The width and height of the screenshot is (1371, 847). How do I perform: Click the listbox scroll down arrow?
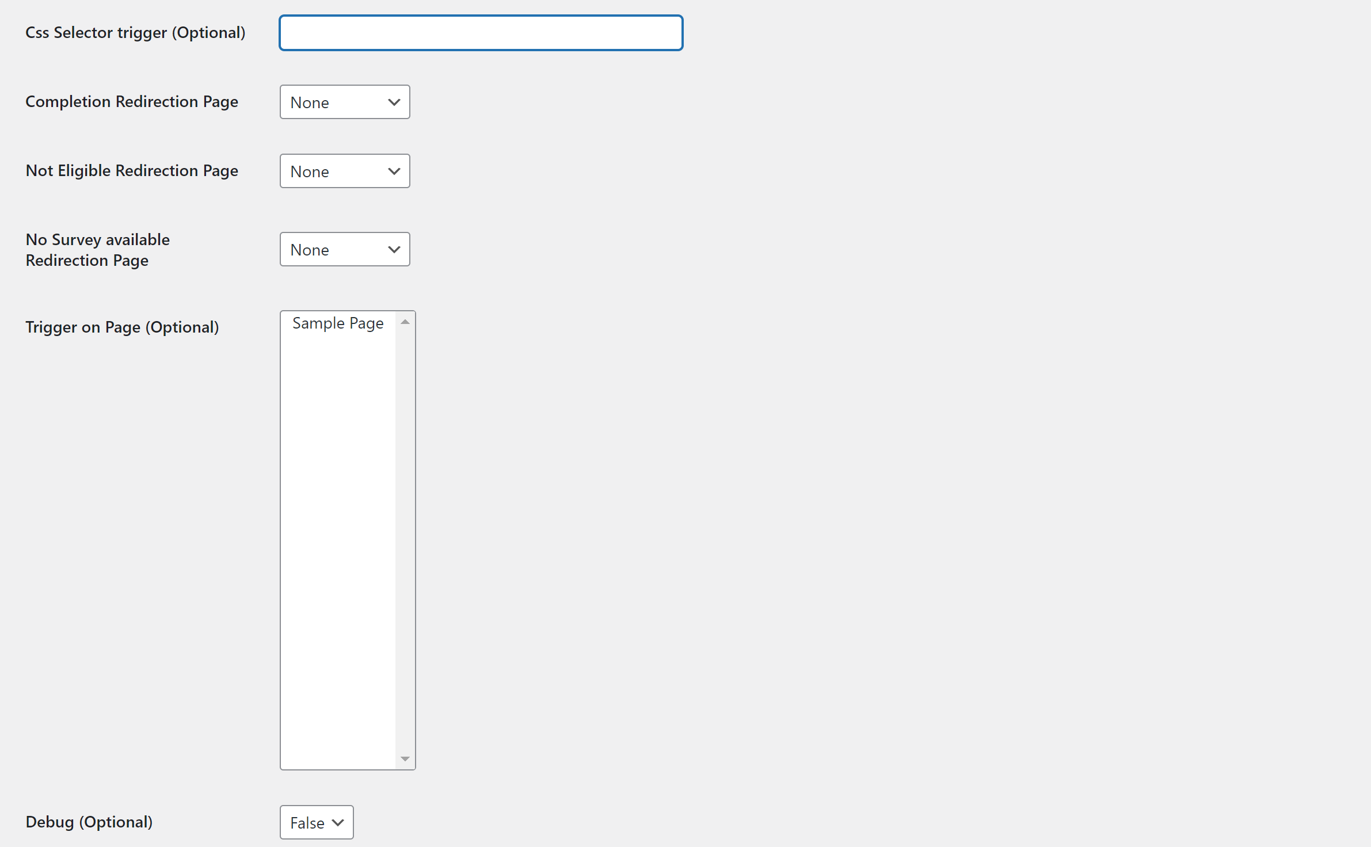(405, 759)
